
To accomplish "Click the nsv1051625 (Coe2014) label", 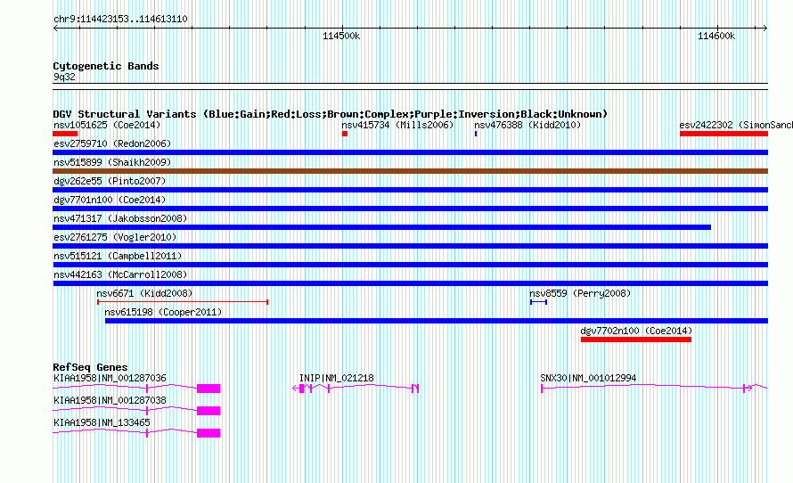I will [x=107, y=125].
